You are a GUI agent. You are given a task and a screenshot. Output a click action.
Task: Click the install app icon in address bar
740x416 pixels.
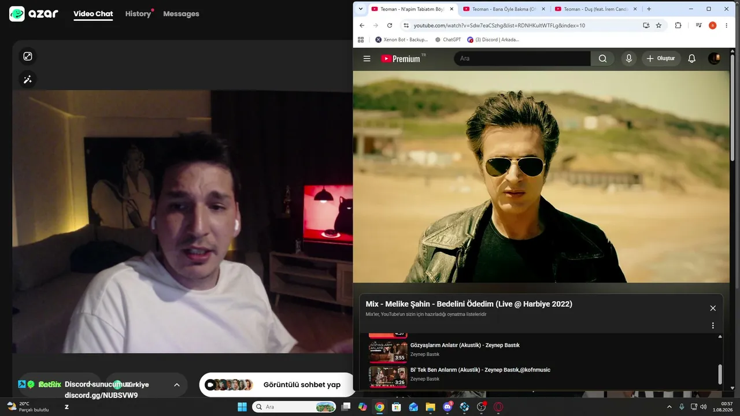(646, 25)
